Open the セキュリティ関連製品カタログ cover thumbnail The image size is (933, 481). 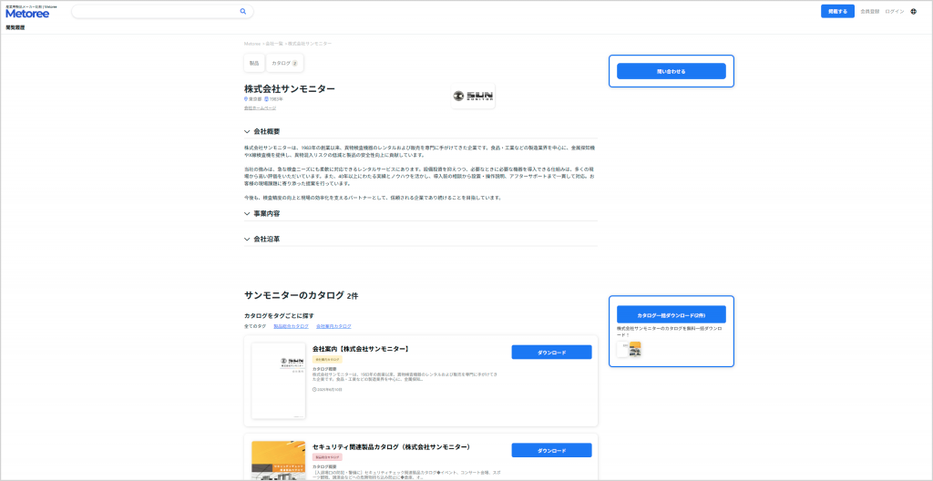279,460
